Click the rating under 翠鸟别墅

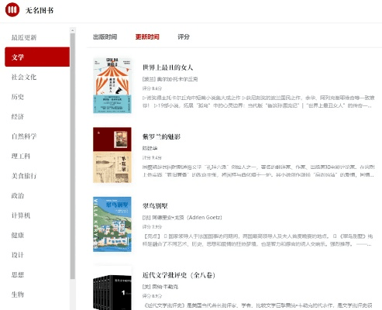pyautogui.click(x=152, y=227)
